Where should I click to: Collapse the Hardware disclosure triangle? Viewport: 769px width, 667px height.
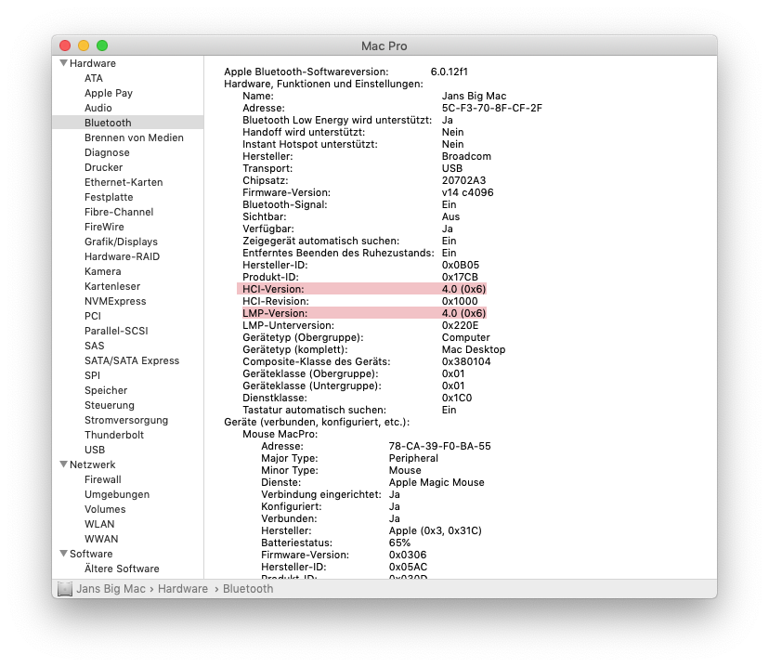point(63,63)
